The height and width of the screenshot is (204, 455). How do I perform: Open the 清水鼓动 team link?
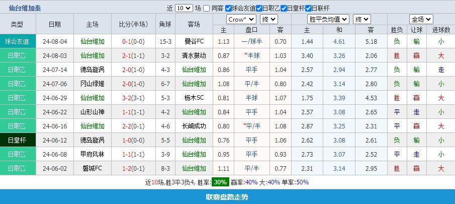click(x=194, y=55)
